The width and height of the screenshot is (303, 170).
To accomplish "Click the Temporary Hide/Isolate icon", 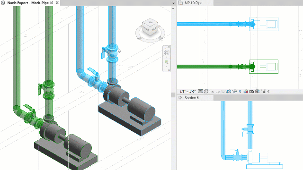I will [x=234, y=91].
